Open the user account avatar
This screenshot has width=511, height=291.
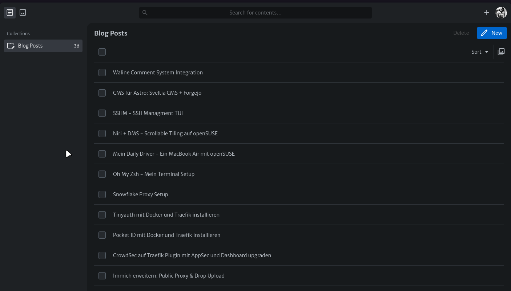(501, 12)
